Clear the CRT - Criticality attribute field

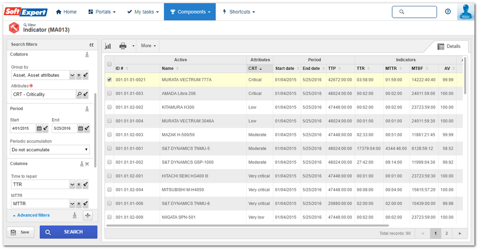click(86, 94)
